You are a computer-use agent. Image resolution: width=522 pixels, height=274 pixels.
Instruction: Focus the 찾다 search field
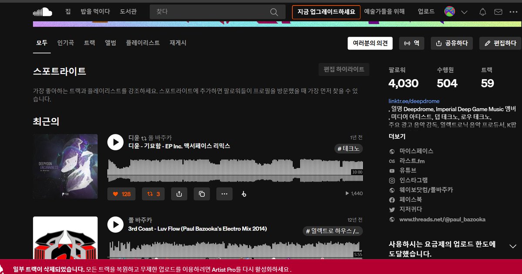pyautogui.click(x=217, y=12)
